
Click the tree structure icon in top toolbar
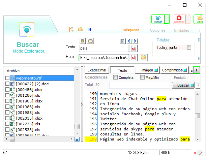tap(71, 29)
